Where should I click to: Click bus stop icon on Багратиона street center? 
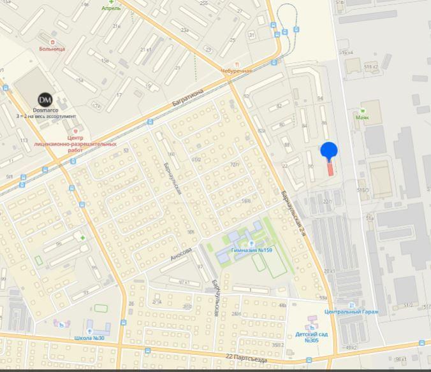[x=150, y=122]
